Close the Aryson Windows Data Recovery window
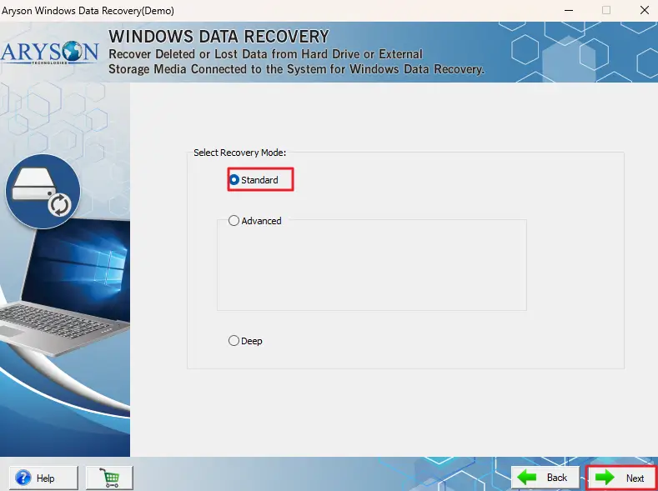 click(645, 10)
